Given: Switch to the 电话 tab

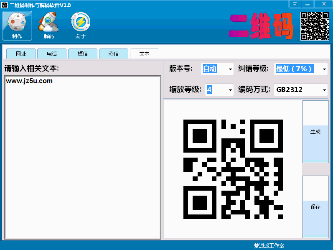Looking at the screenshot, I should (x=52, y=54).
